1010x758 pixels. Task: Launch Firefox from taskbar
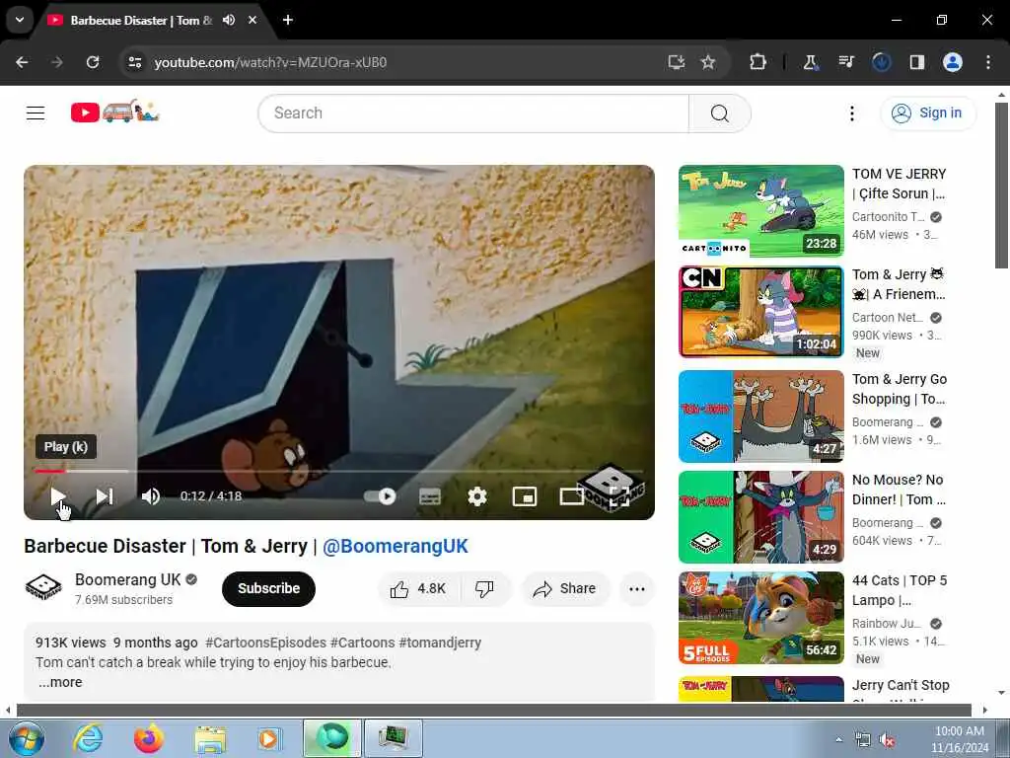(x=149, y=738)
